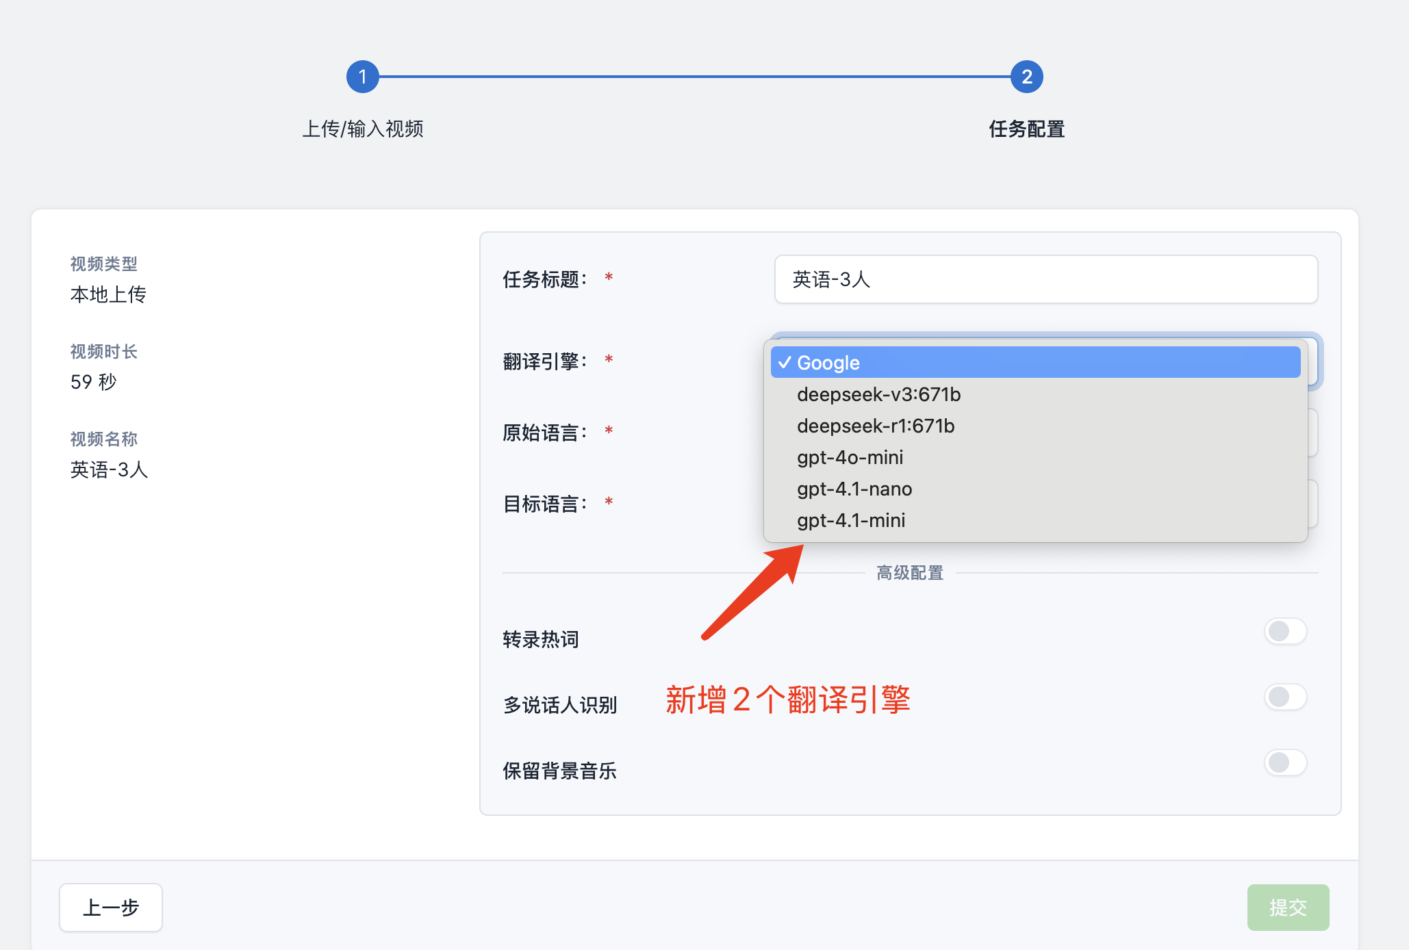Edit the 任务标题 input field

pyautogui.click(x=1045, y=279)
